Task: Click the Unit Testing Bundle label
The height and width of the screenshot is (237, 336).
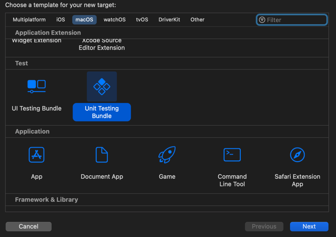Action: 102,112
